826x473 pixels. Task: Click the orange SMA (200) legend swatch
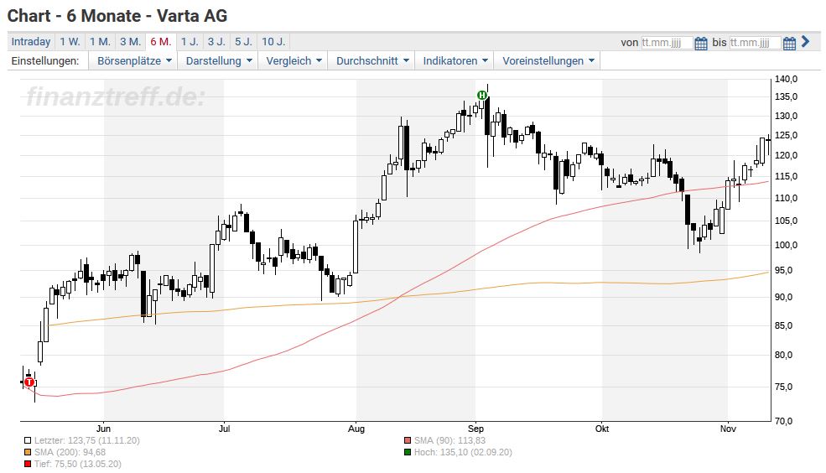click(x=28, y=453)
